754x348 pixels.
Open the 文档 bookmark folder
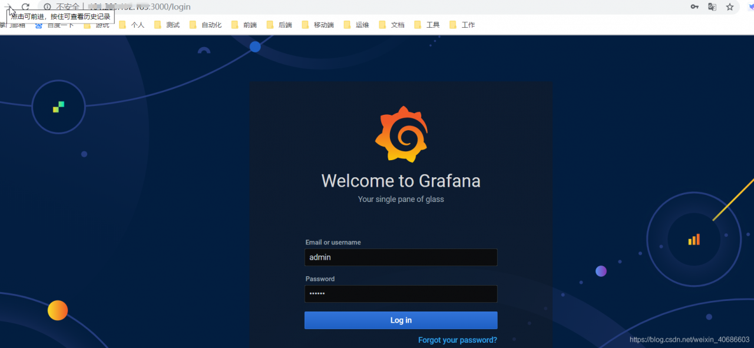392,25
